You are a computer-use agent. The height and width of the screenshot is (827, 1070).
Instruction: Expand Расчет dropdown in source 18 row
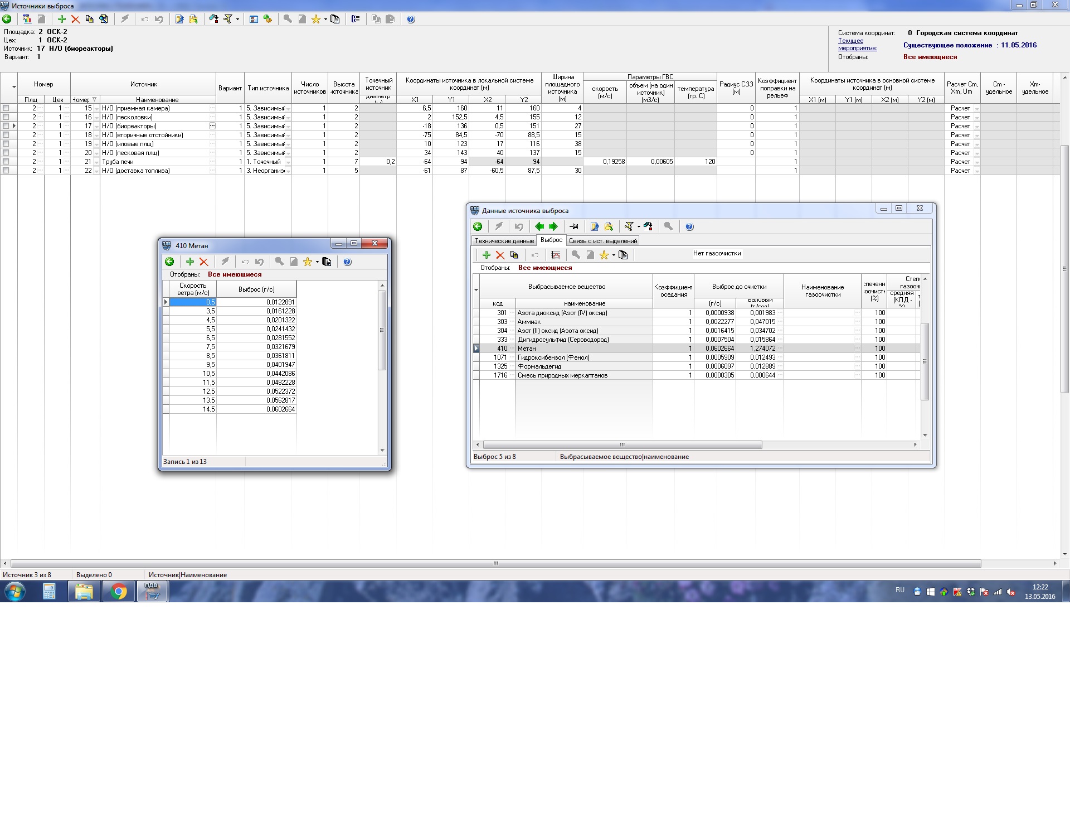[x=977, y=136]
